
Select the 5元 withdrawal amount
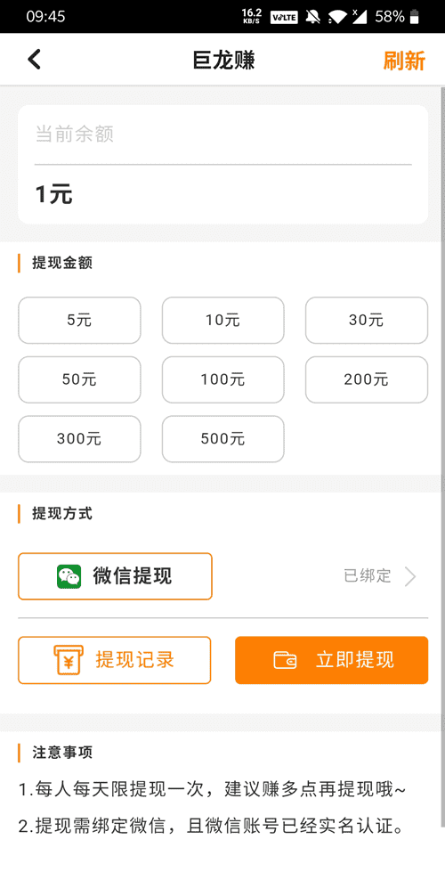79,320
